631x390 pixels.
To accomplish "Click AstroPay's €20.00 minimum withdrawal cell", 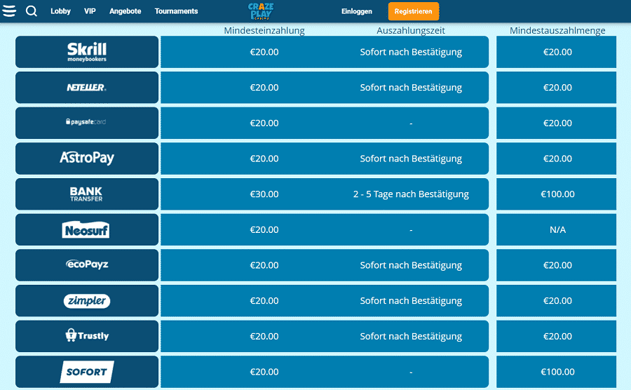I will coord(556,159).
